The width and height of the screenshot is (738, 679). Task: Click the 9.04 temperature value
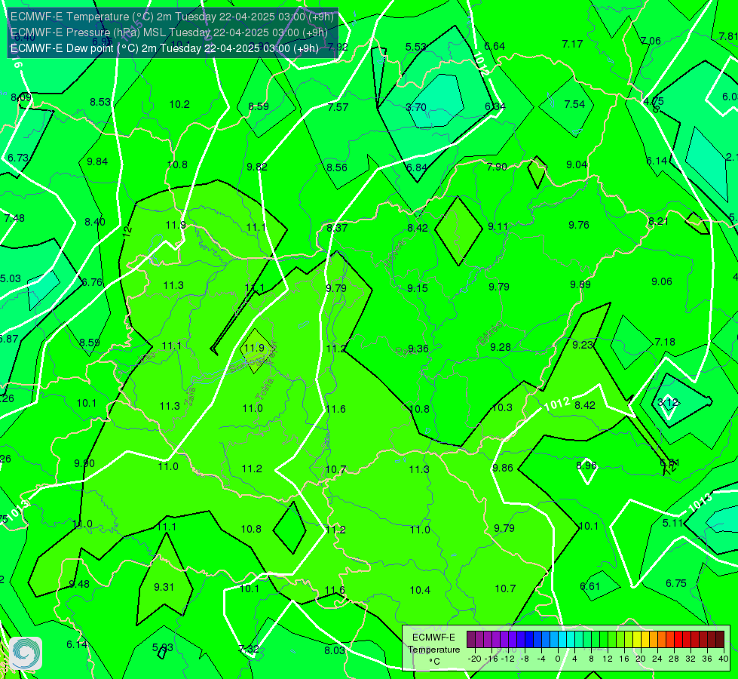[x=577, y=164]
